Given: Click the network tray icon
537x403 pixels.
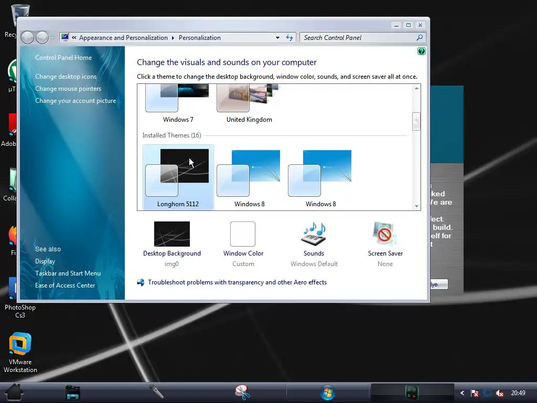Looking at the screenshot, I should tap(487, 393).
